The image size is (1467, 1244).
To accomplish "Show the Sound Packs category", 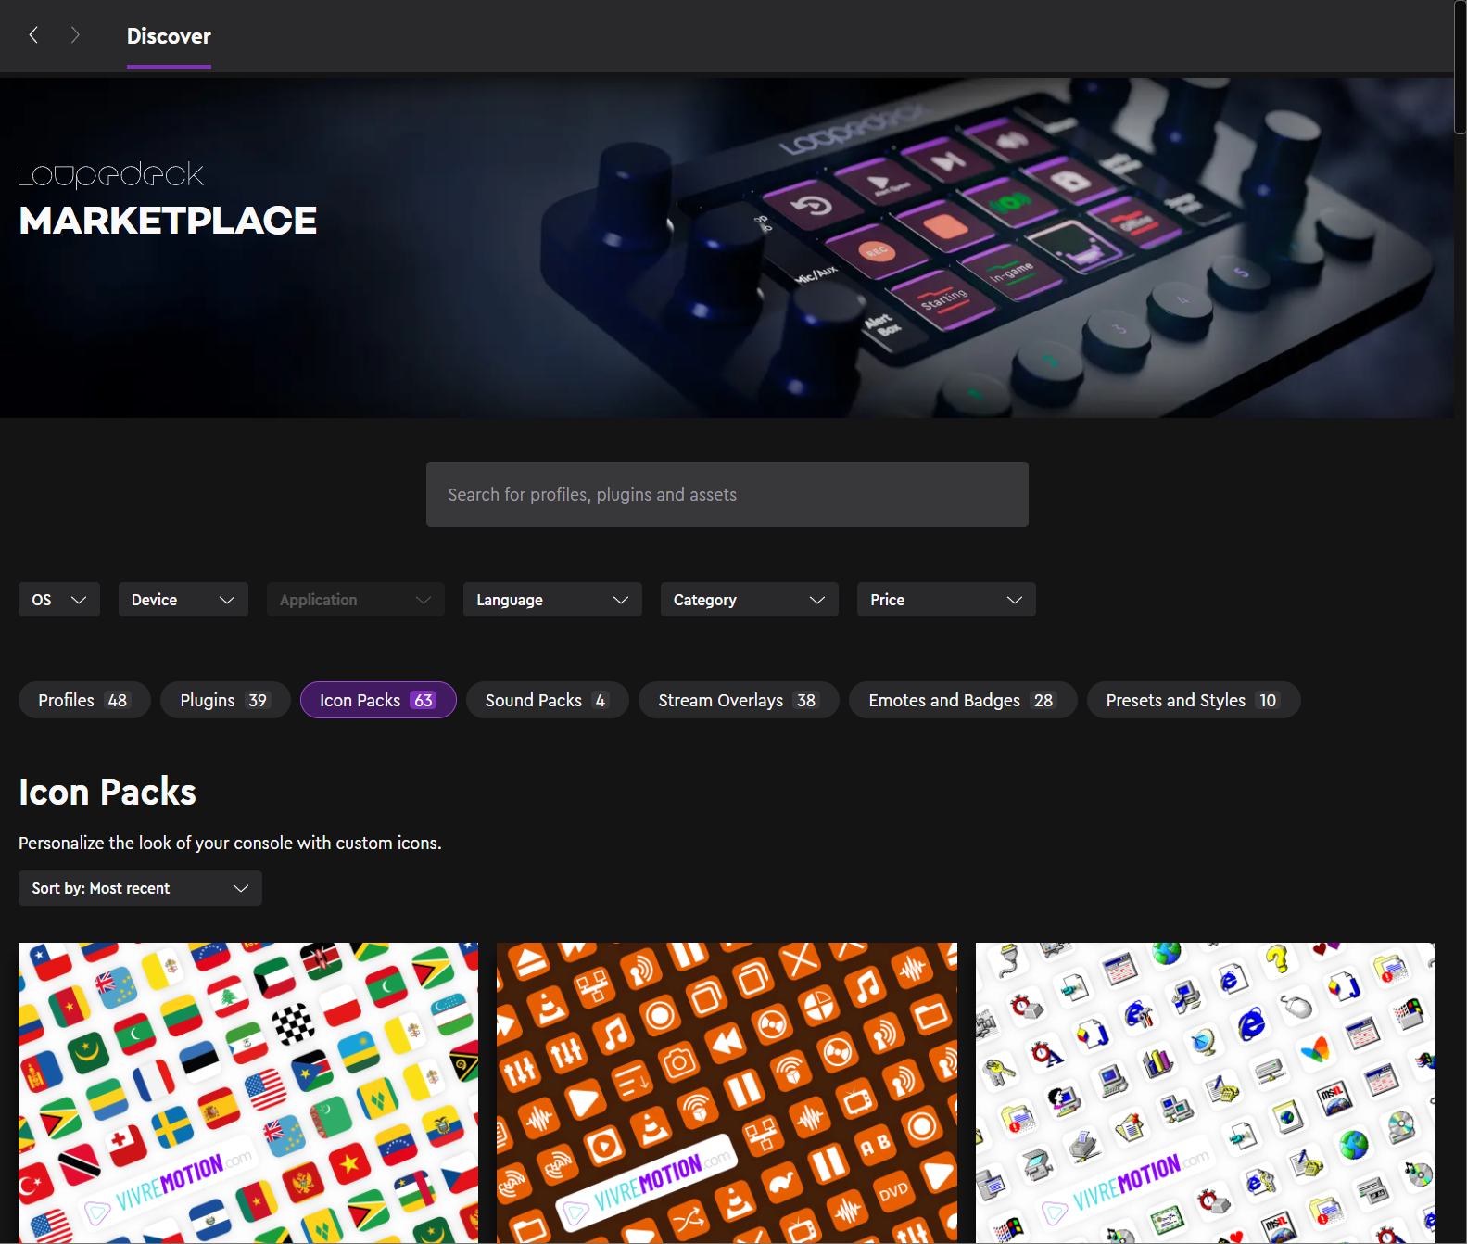I will pos(547,700).
